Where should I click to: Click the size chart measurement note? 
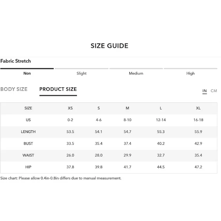point(61,178)
